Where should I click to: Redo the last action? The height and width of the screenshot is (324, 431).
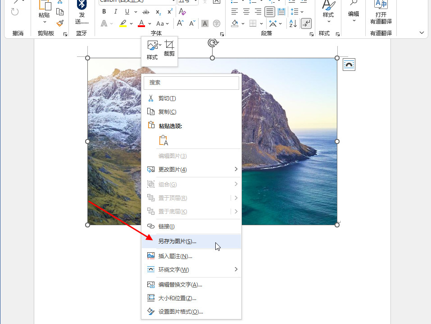15,12
